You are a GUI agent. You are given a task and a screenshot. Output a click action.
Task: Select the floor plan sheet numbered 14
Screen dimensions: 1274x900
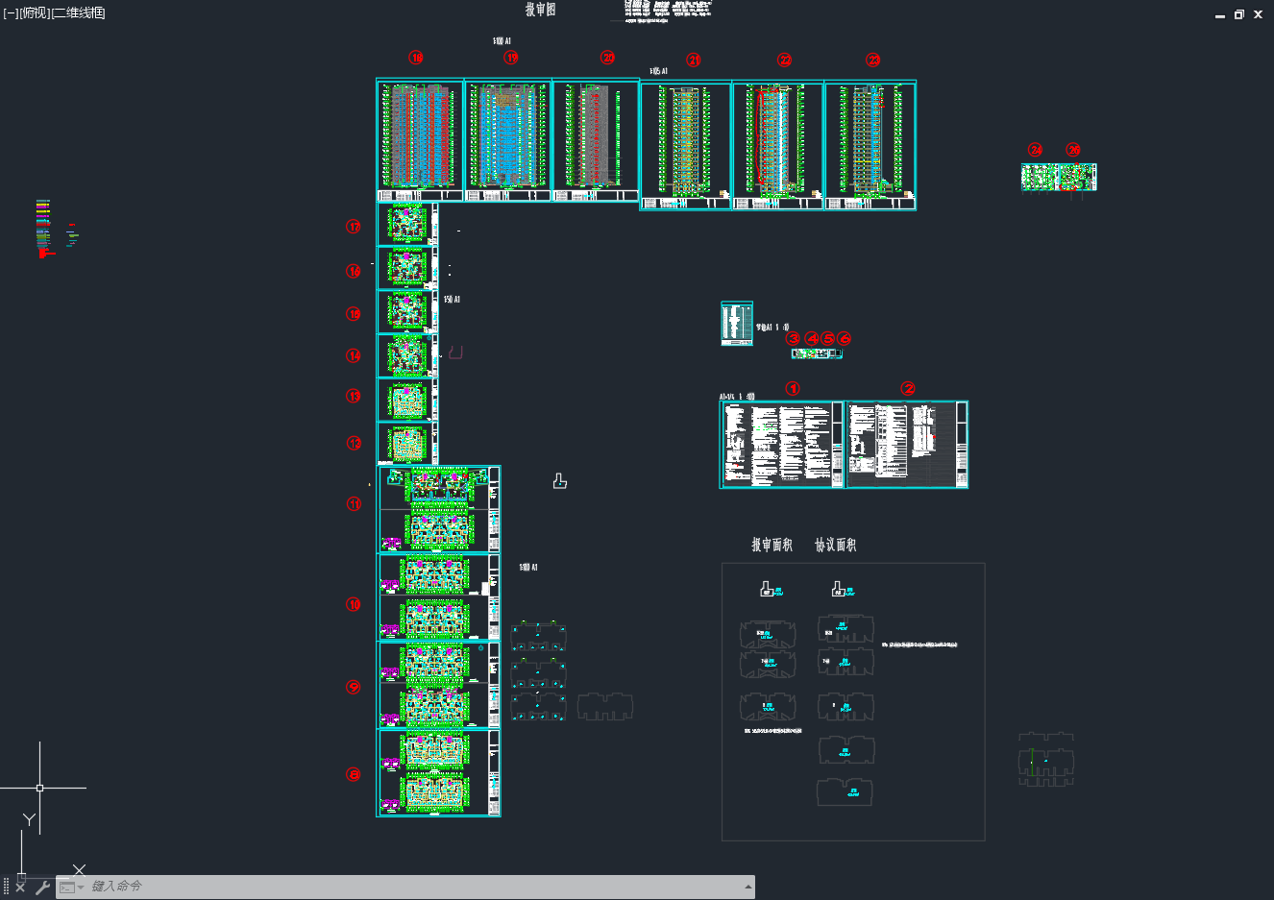click(x=407, y=356)
